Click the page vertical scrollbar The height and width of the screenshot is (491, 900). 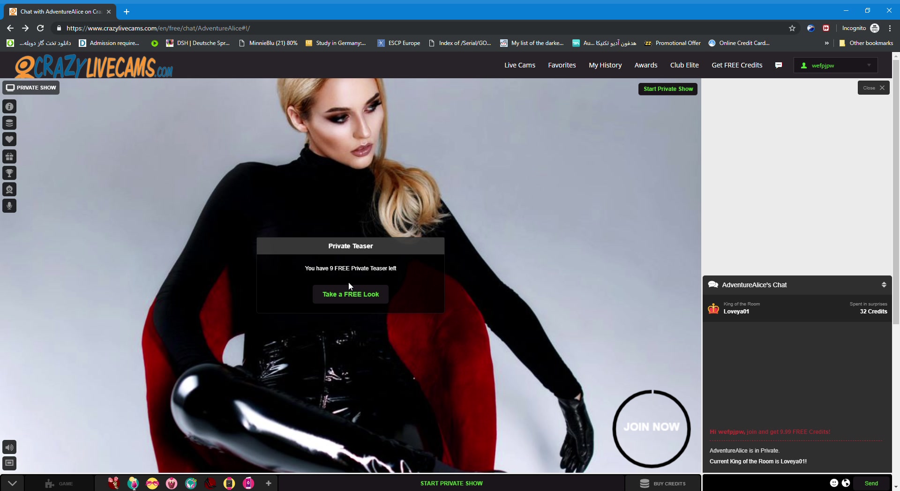[896, 187]
